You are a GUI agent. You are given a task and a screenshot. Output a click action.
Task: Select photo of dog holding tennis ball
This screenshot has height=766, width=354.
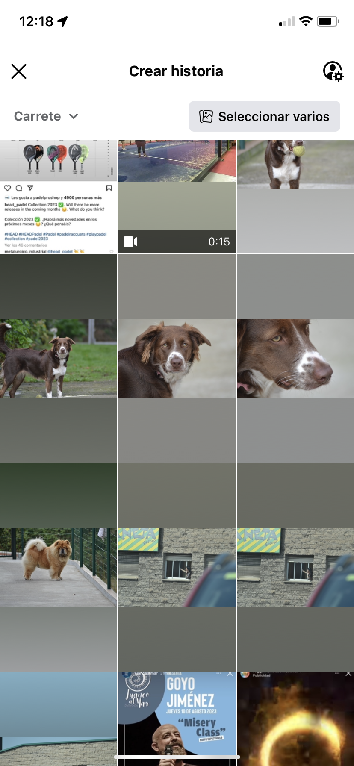(x=295, y=197)
